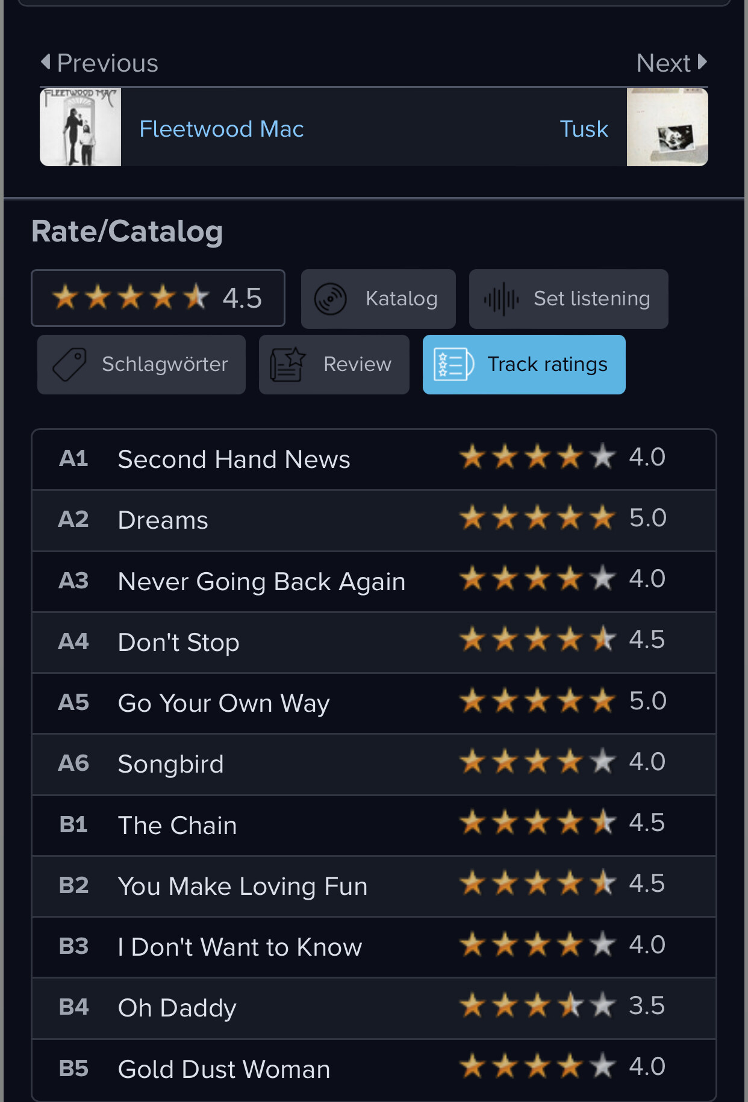Image resolution: width=748 pixels, height=1102 pixels.
Task: Open the Tusk album link
Action: (x=584, y=129)
